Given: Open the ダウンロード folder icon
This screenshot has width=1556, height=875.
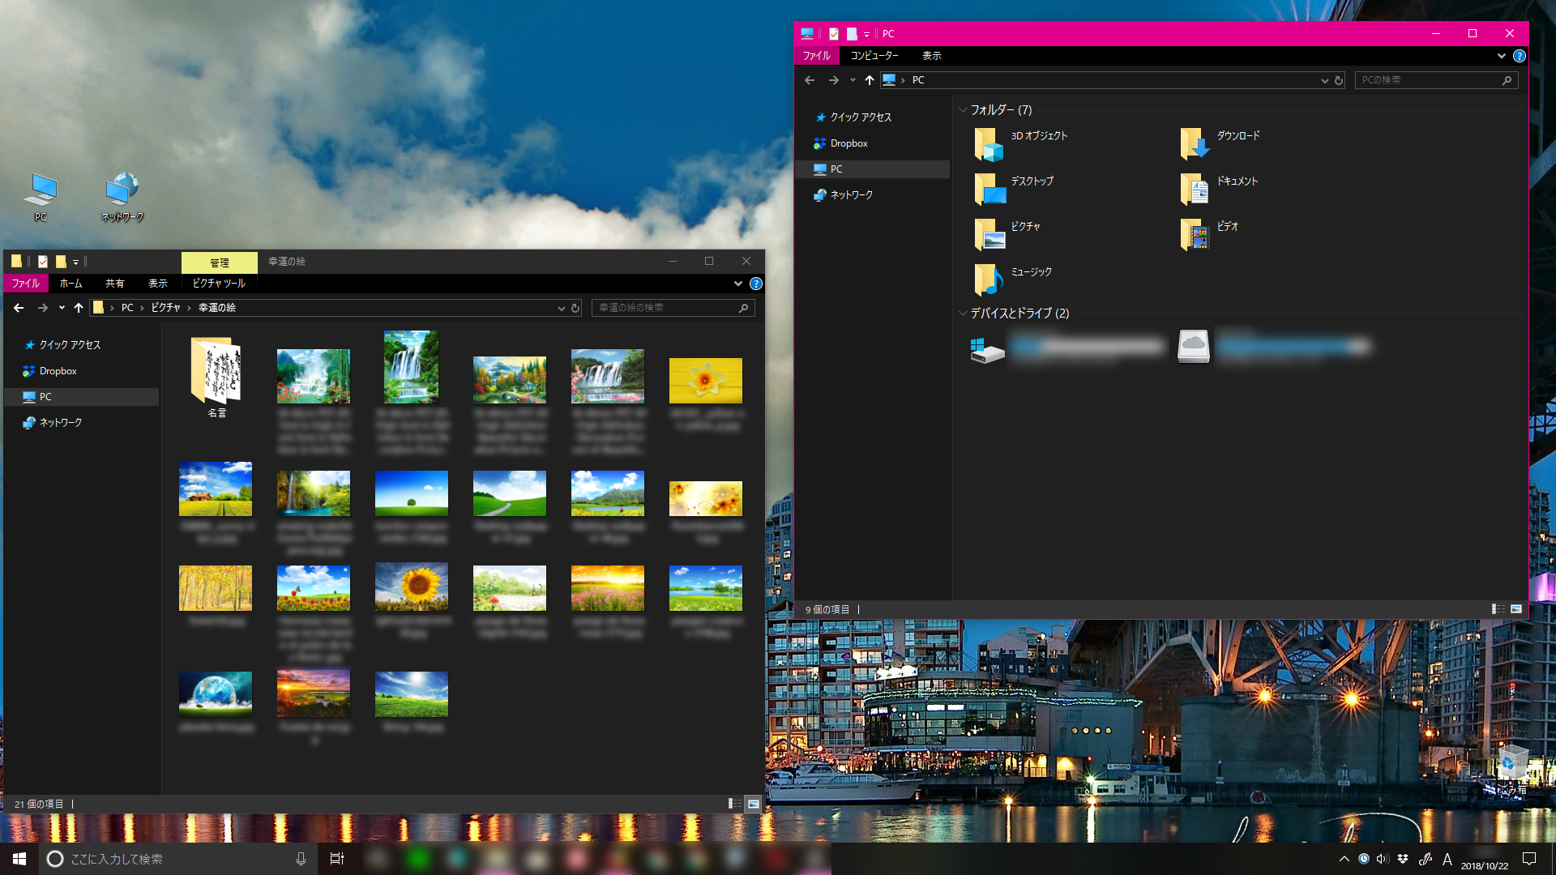Looking at the screenshot, I should pos(1195,144).
